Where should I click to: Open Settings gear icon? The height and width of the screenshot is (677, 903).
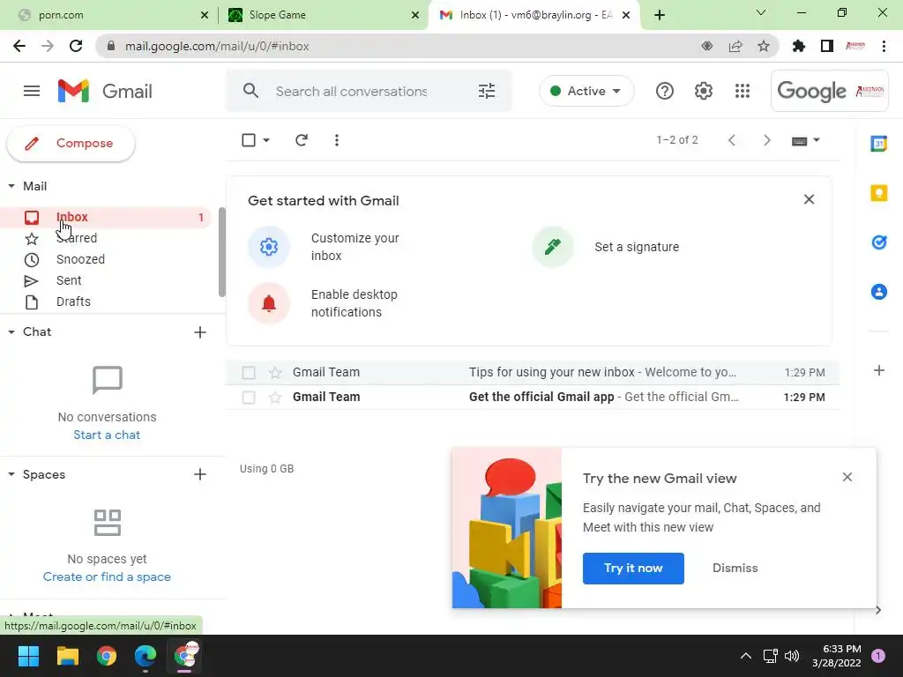703,91
